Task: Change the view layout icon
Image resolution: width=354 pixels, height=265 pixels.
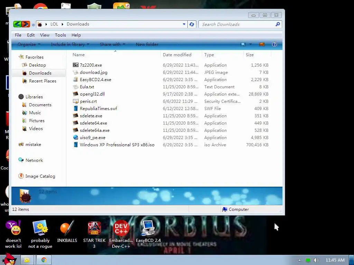Action: (243, 44)
